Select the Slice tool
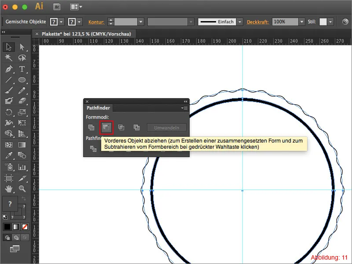The width and height of the screenshot is (352, 264). (x=22, y=178)
